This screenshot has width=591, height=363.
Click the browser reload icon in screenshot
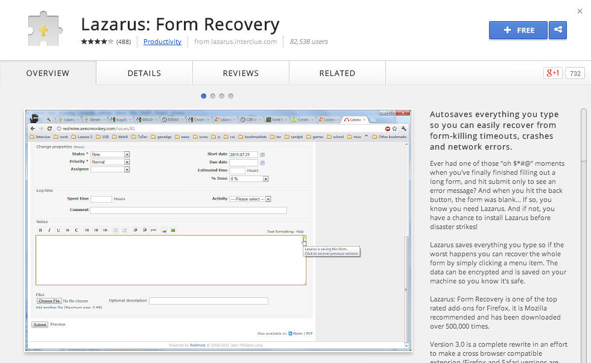49,128
